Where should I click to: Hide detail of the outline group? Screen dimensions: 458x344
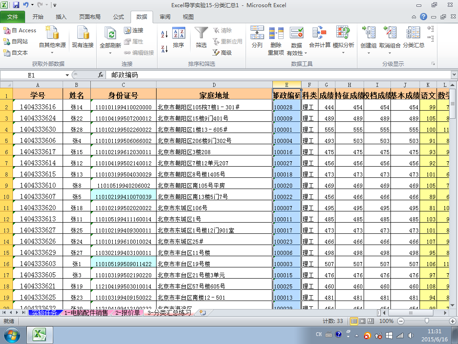430,39
